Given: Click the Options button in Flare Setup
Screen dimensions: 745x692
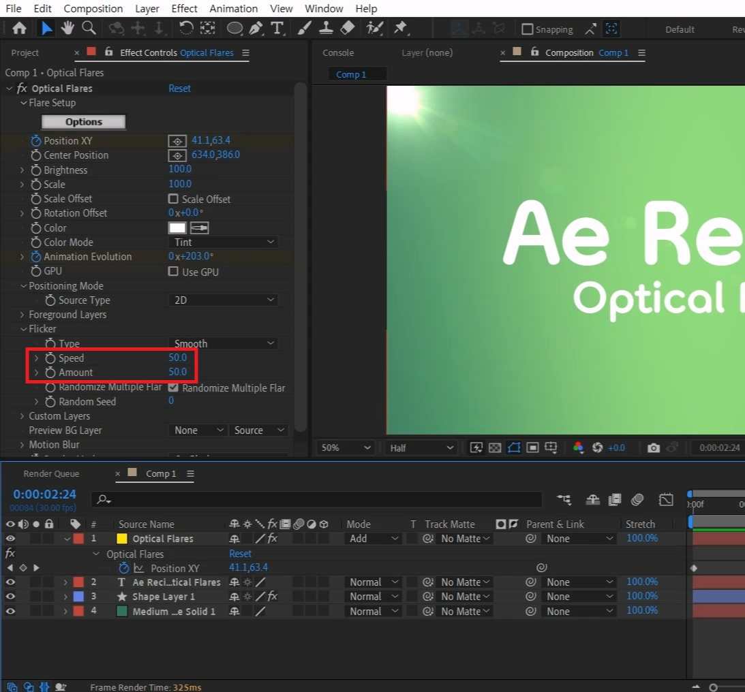Looking at the screenshot, I should coord(84,122).
